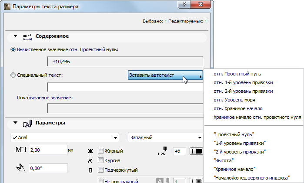Choose отн. Уровень моря entry
Viewport: 304px width, 183px height.
click(234, 100)
